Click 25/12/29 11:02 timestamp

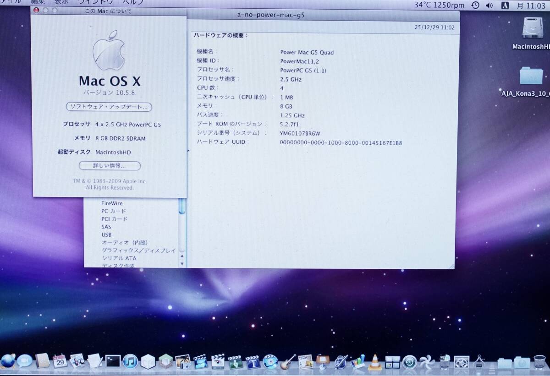pyautogui.click(x=434, y=27)
